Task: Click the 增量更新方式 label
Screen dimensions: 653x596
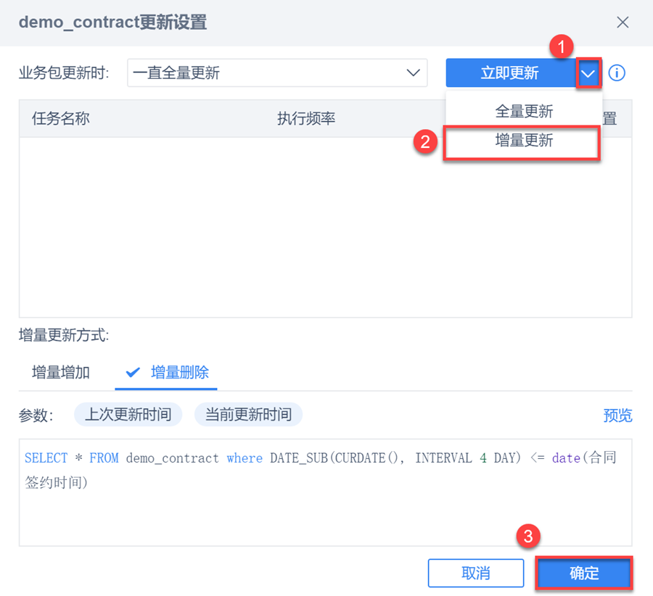Action: click(x=64, y=335)
